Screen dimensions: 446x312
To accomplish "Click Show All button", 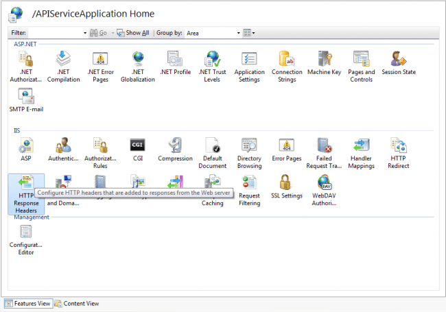I will (133, 33).
